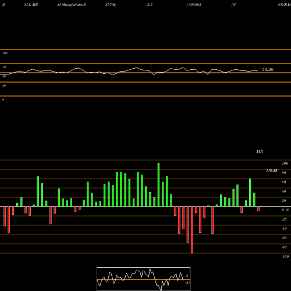291x291 pixels.
Task: Click the RSI axis label 30
Action: 4,86
